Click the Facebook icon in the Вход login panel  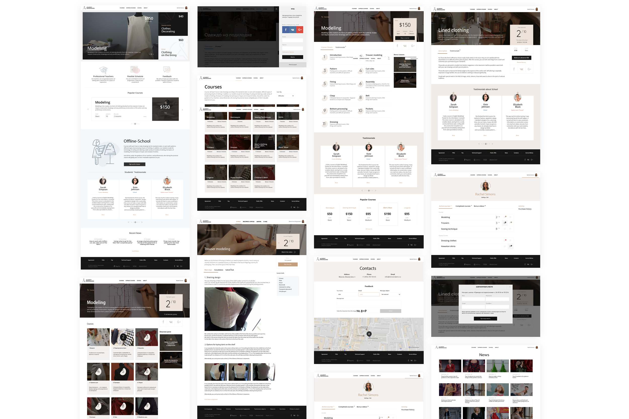[x=286, y=30]
